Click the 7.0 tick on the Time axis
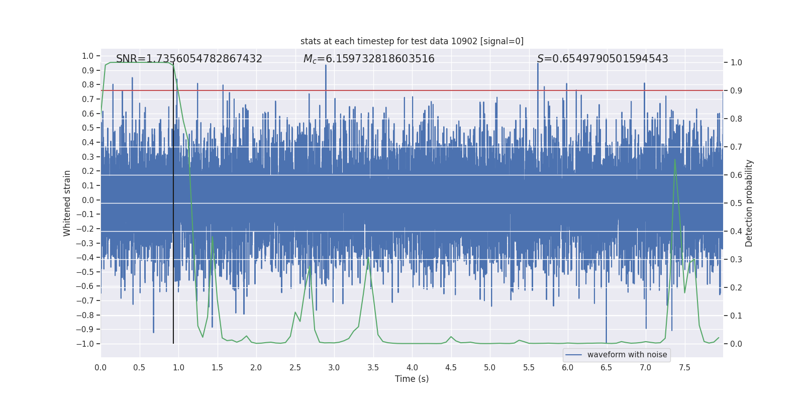This screenshot has height=402, width=804. (x=646, y=367)
